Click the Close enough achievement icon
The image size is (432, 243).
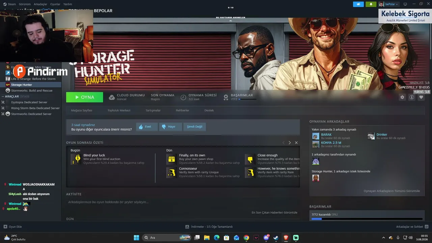click(x=250, y=159)
